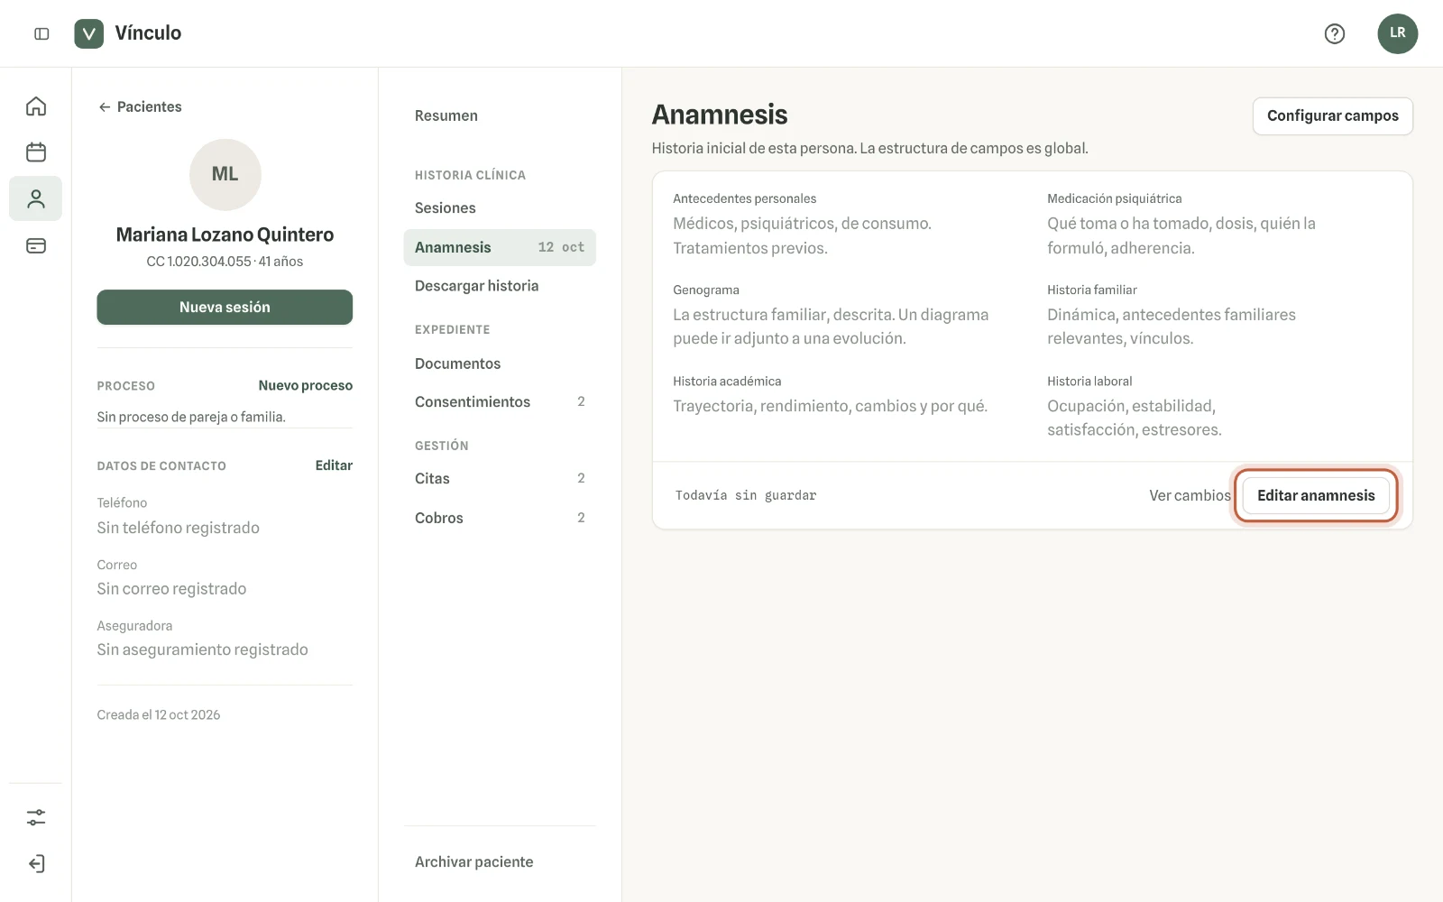1443x902 pixels.
Task: Click the log out icon
Action: tap(36, 864)
